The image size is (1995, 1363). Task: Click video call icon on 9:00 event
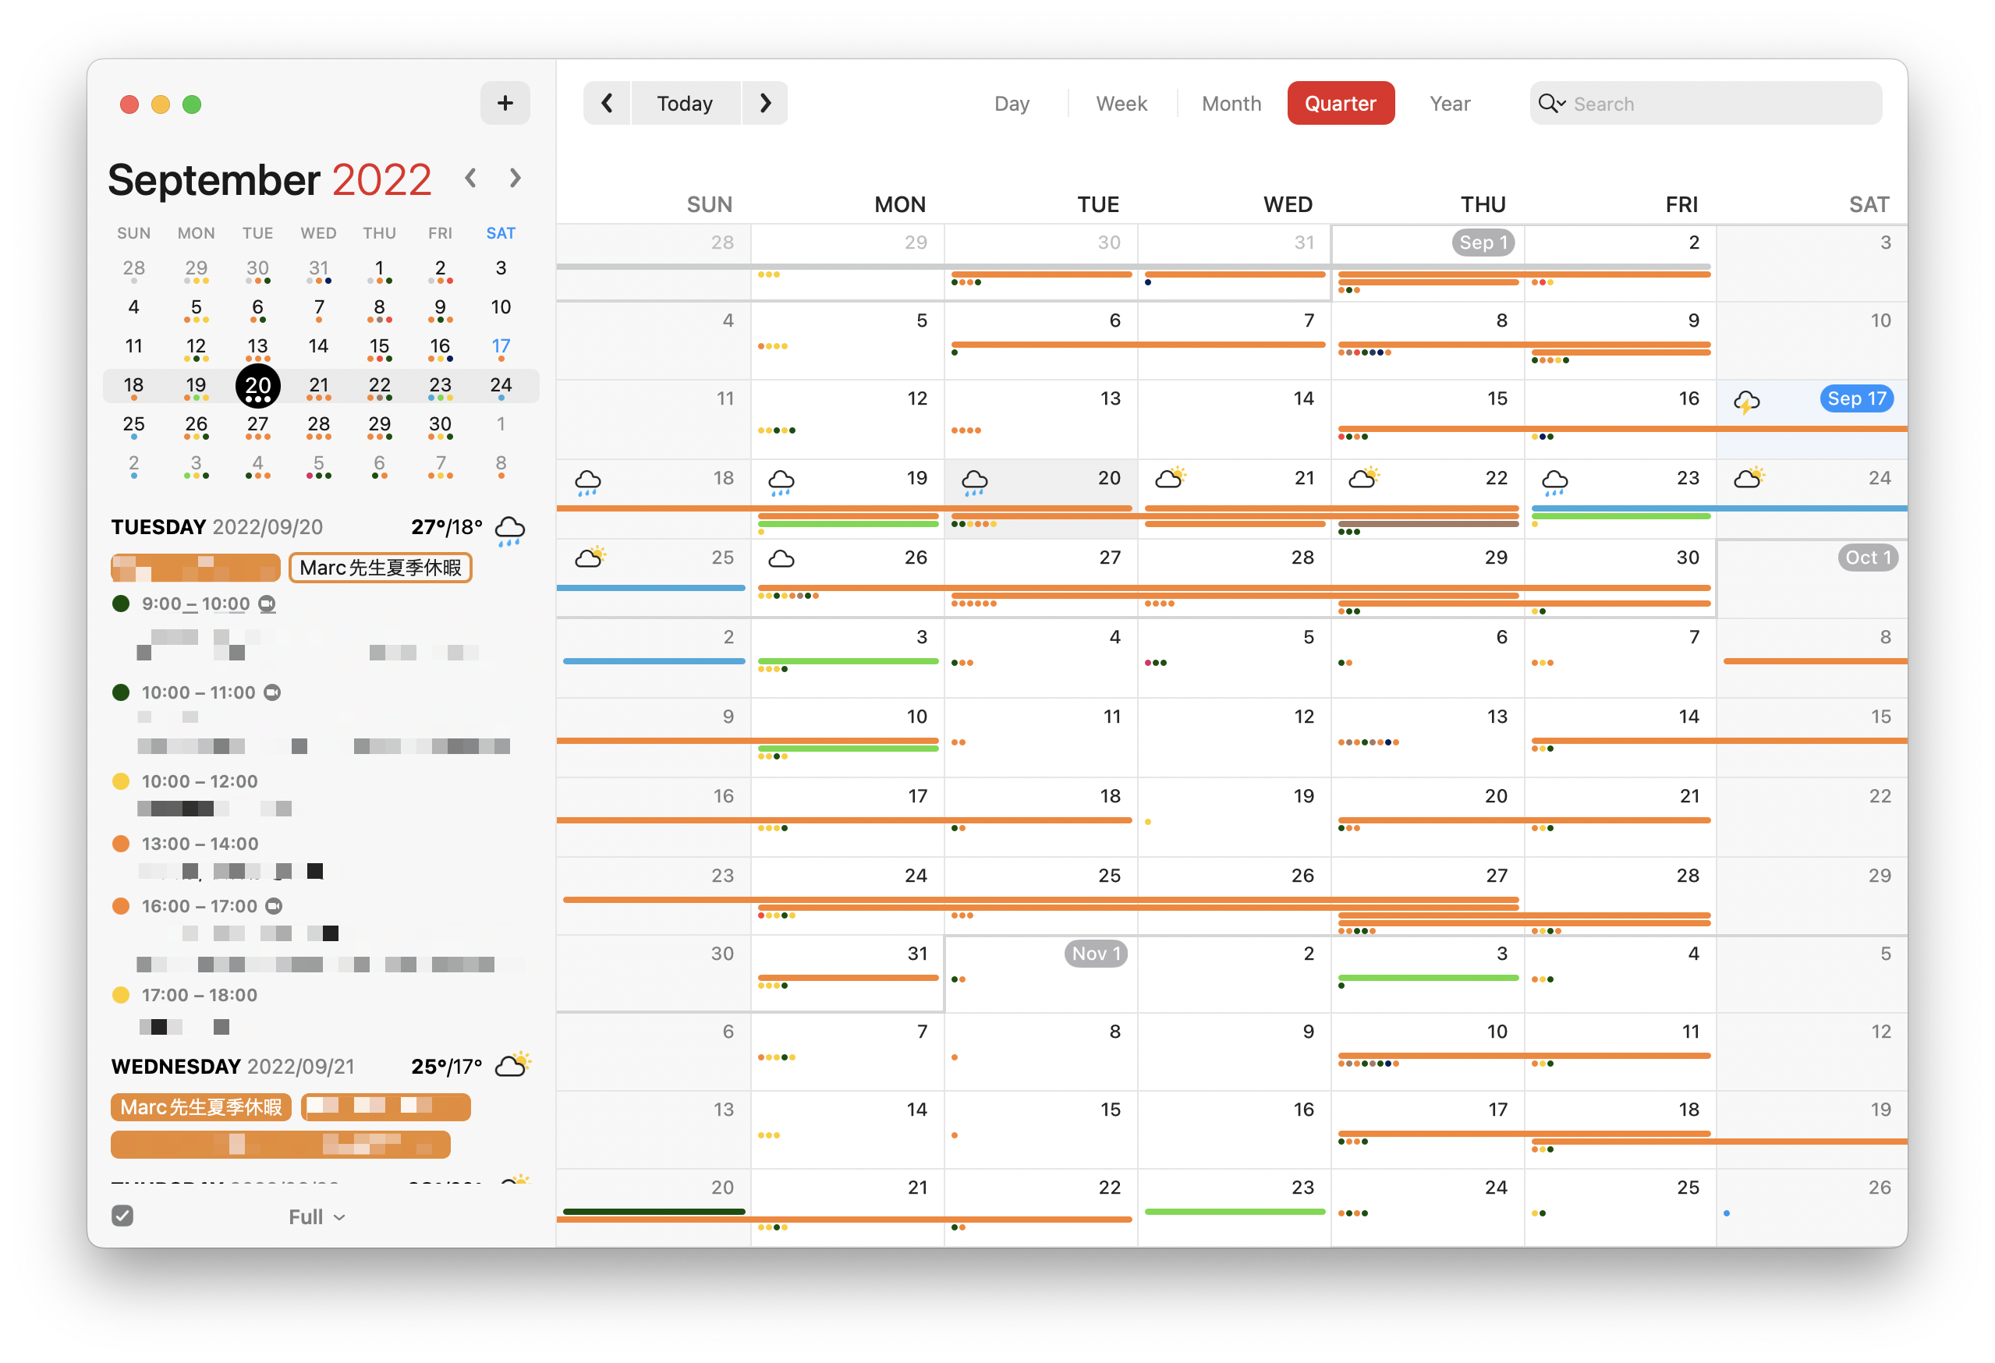[268, 604]
